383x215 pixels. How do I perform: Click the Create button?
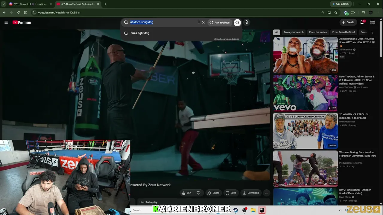pos(348,22)
